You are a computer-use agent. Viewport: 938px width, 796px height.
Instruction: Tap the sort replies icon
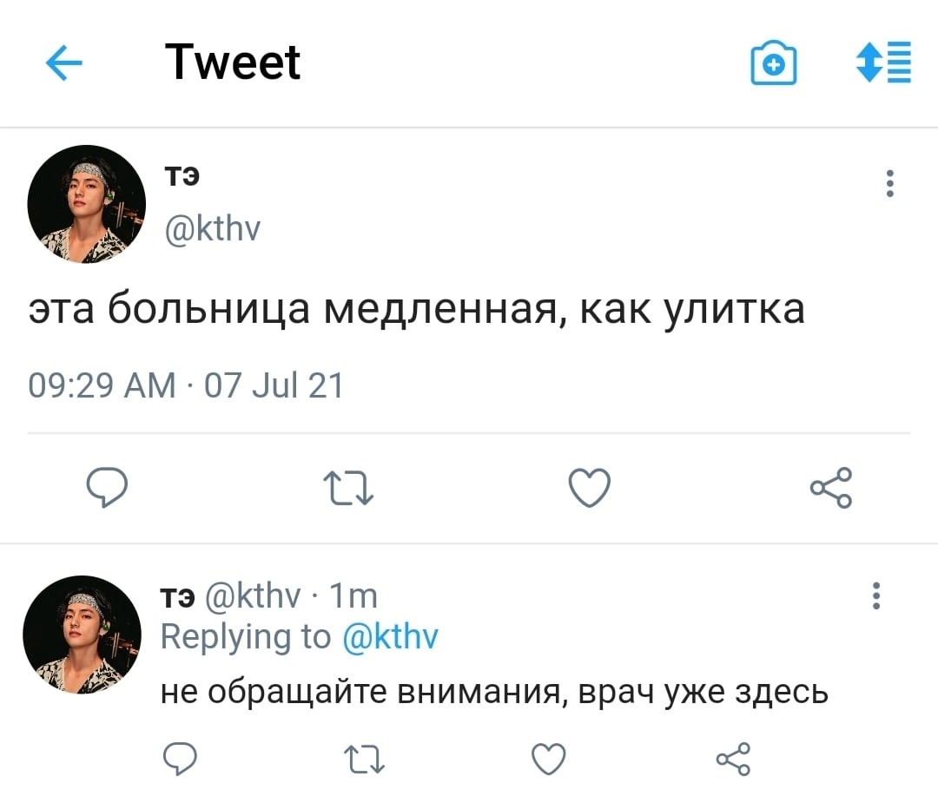pos(883,62)
